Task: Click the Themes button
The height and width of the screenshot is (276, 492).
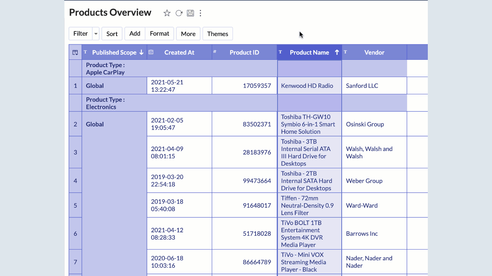Action: point(218,34)
